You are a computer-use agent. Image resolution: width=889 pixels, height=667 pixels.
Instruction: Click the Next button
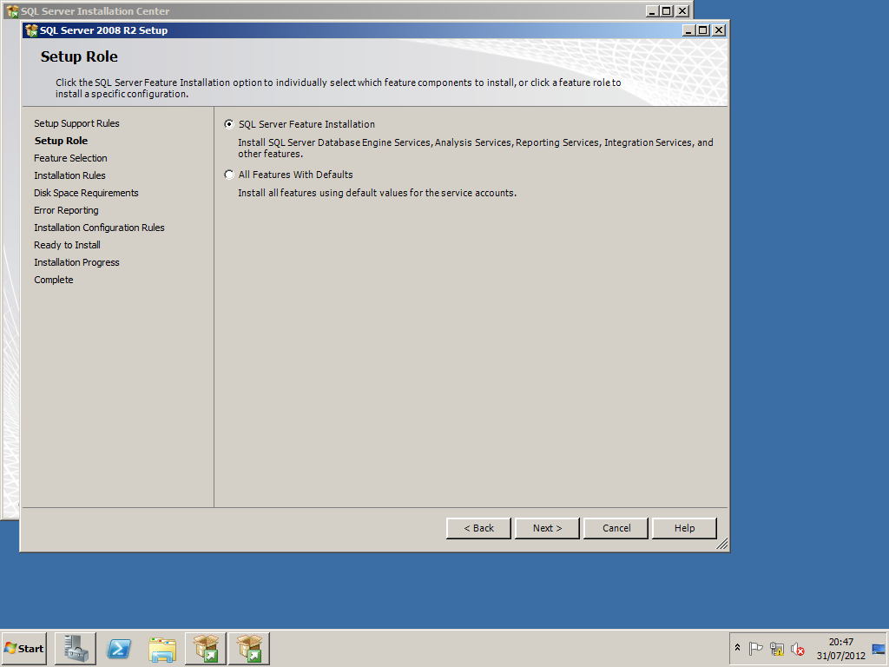tap(547, 528)
